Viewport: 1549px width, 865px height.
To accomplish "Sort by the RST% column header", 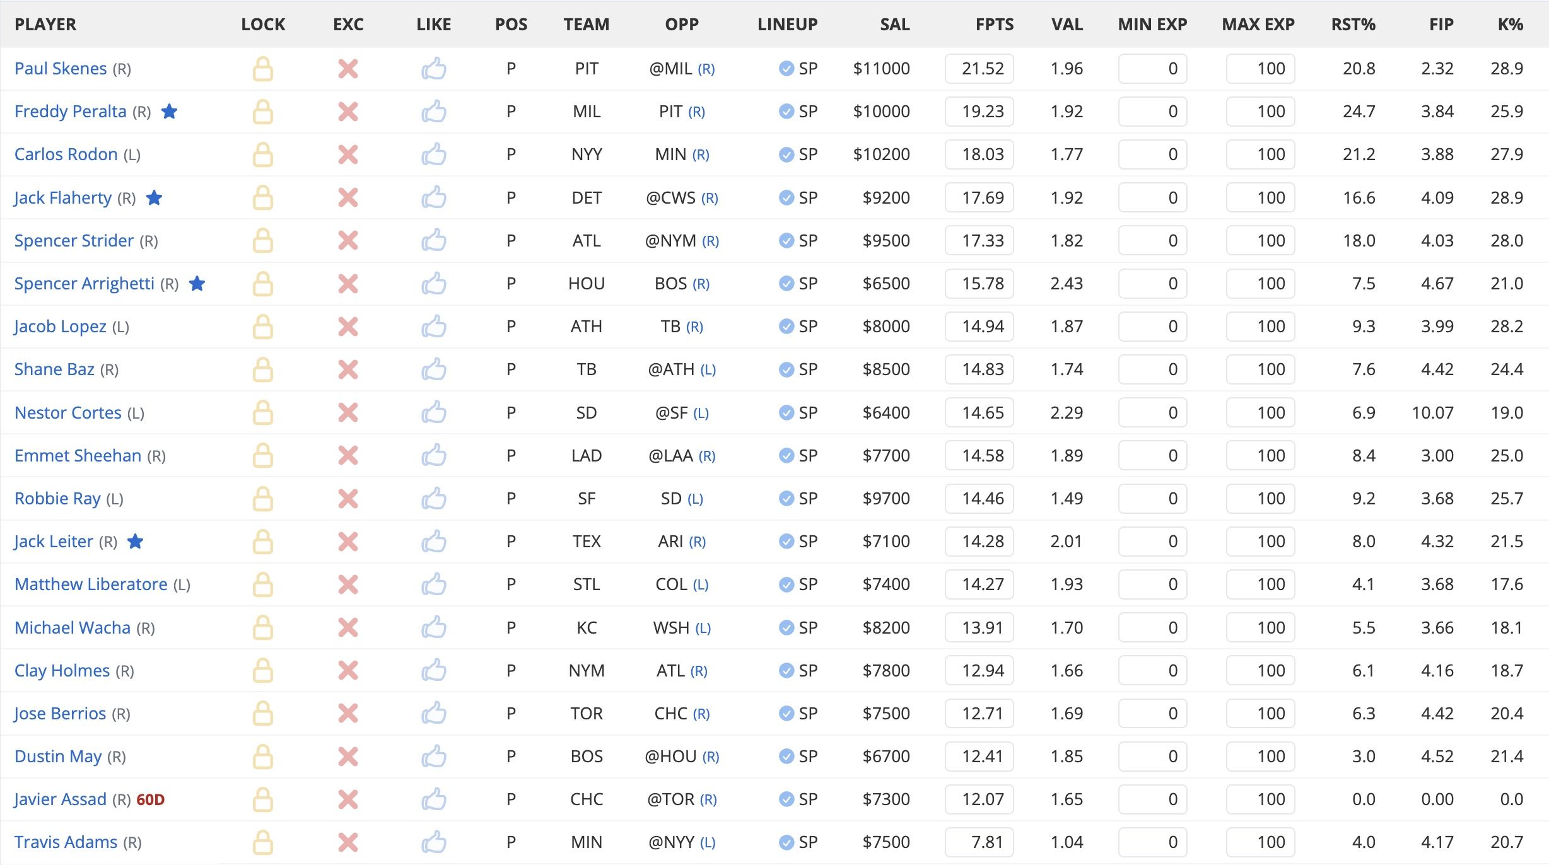I will [x=1353, y=25].
